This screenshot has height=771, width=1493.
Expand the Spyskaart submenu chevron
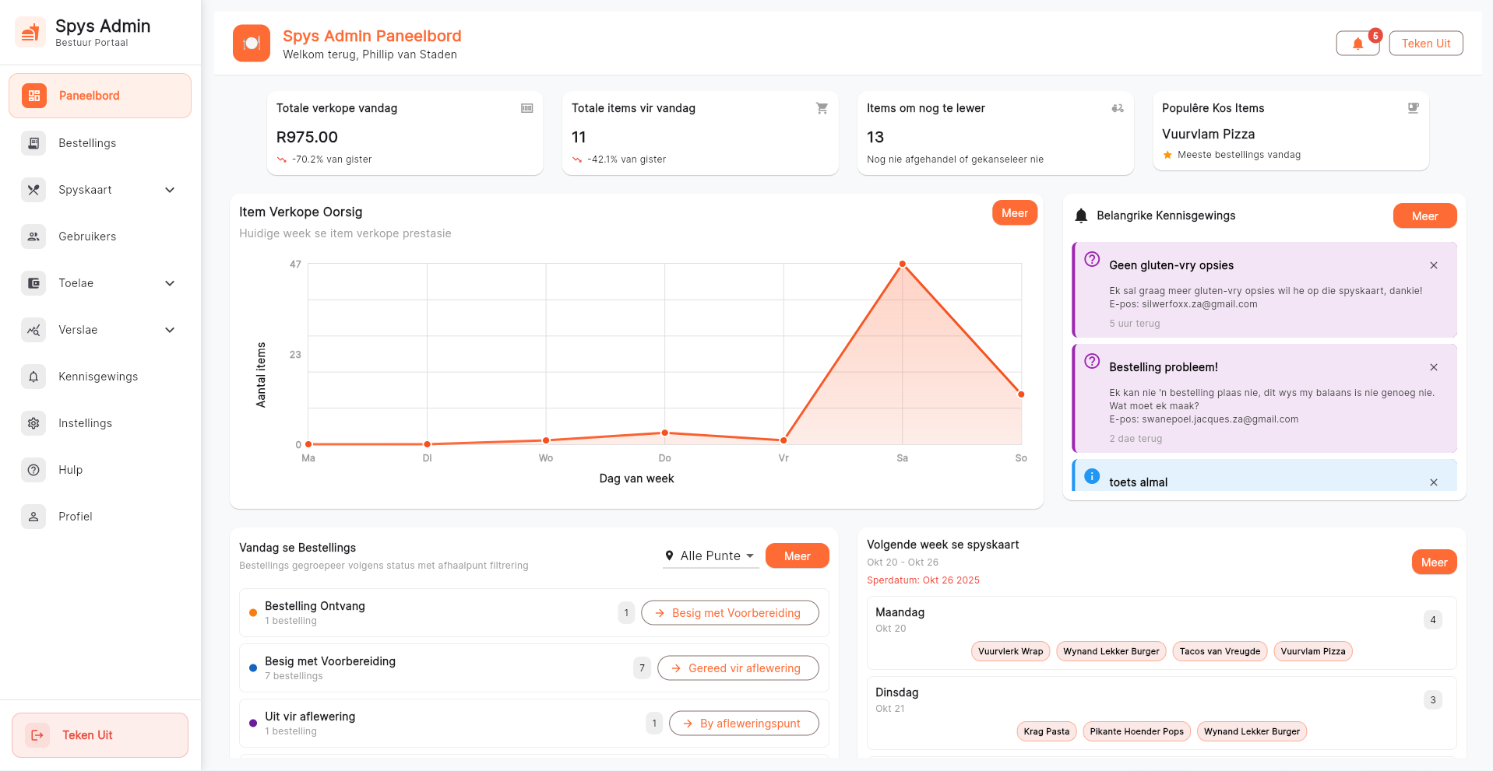170,190
